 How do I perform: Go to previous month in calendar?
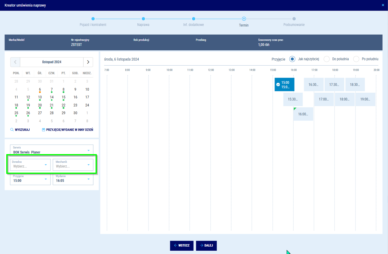pos(15,62)
